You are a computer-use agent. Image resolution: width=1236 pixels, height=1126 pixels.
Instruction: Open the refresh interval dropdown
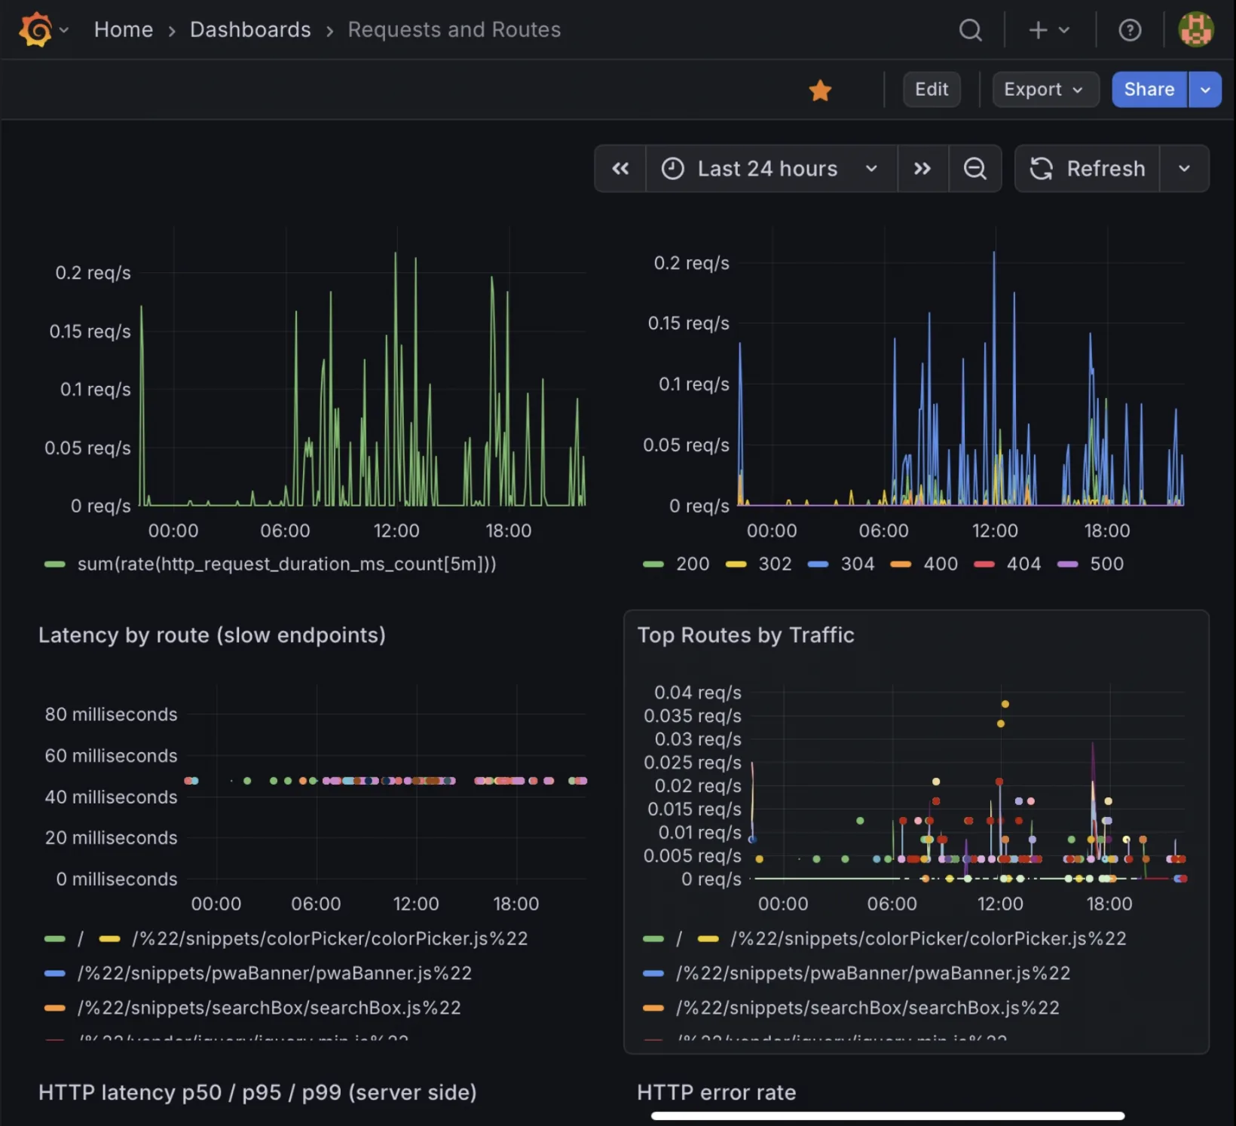click(x=1184, y=169)
